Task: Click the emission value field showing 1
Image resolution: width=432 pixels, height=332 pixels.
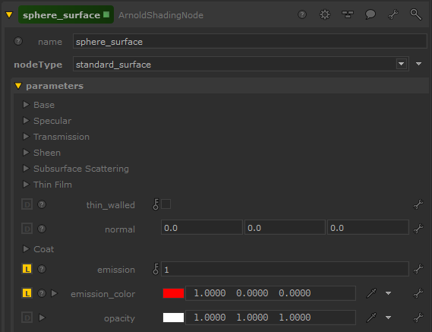Action: [x=285, y=269]
